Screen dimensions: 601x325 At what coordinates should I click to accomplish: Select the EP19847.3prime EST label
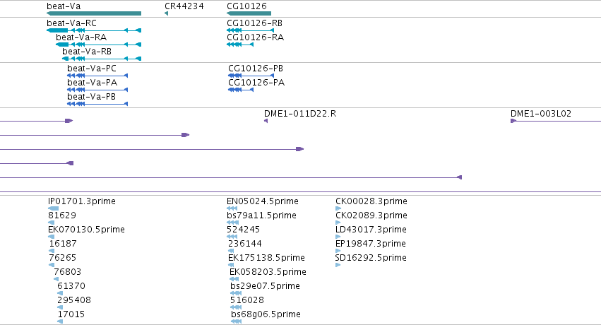(371, 243)
